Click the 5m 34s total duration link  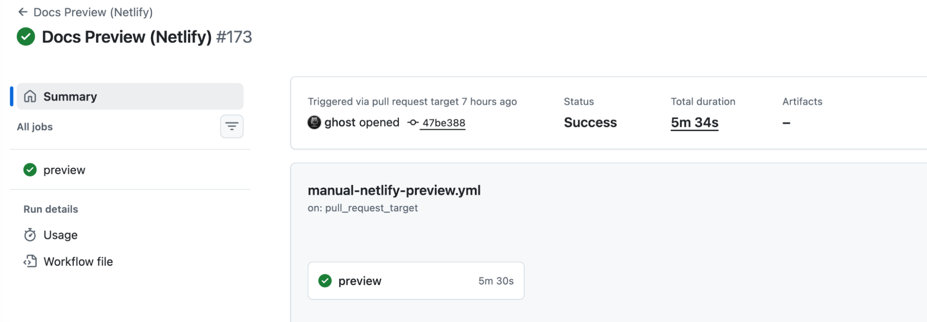694,122
